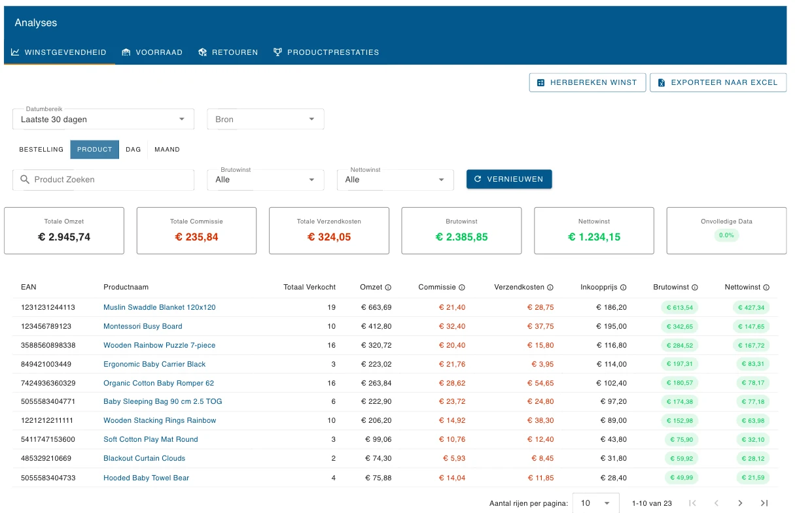This screenshot has width=795, height=513.
Task: Open Wooden Rainbow Puzzle 7-piece link
Action: click(159, 345)
